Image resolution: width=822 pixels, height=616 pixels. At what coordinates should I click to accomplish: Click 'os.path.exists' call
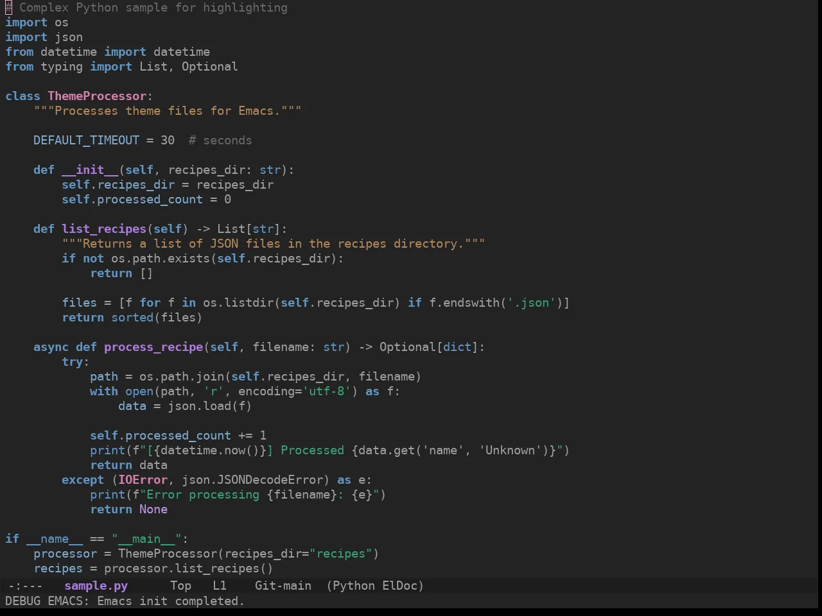(x=161, y=259)
